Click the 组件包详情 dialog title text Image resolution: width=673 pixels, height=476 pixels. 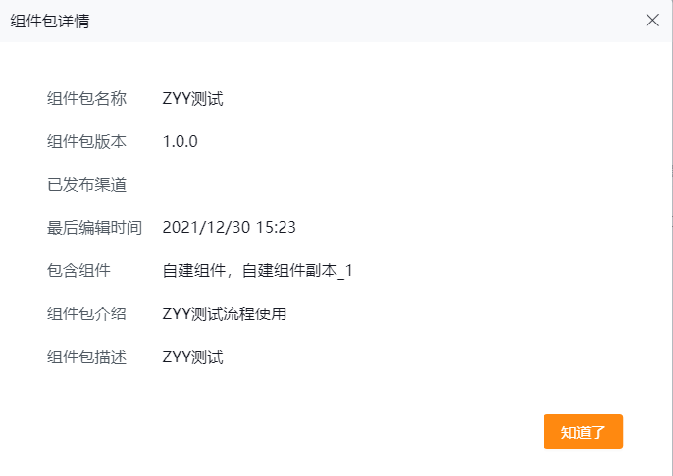click(50, 21)
